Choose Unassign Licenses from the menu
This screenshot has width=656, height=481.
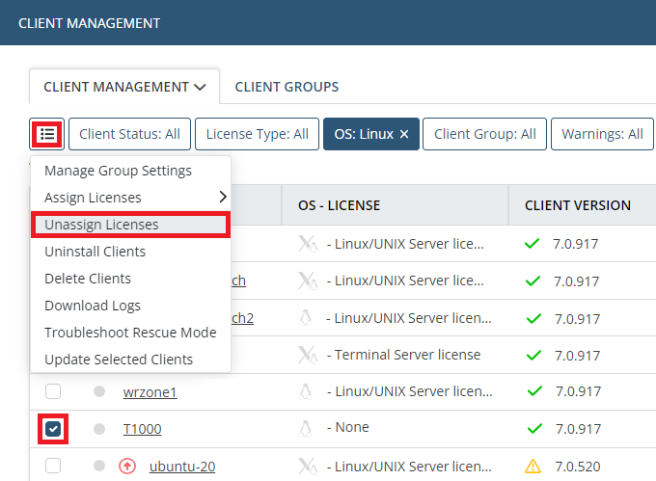[130, 225]
